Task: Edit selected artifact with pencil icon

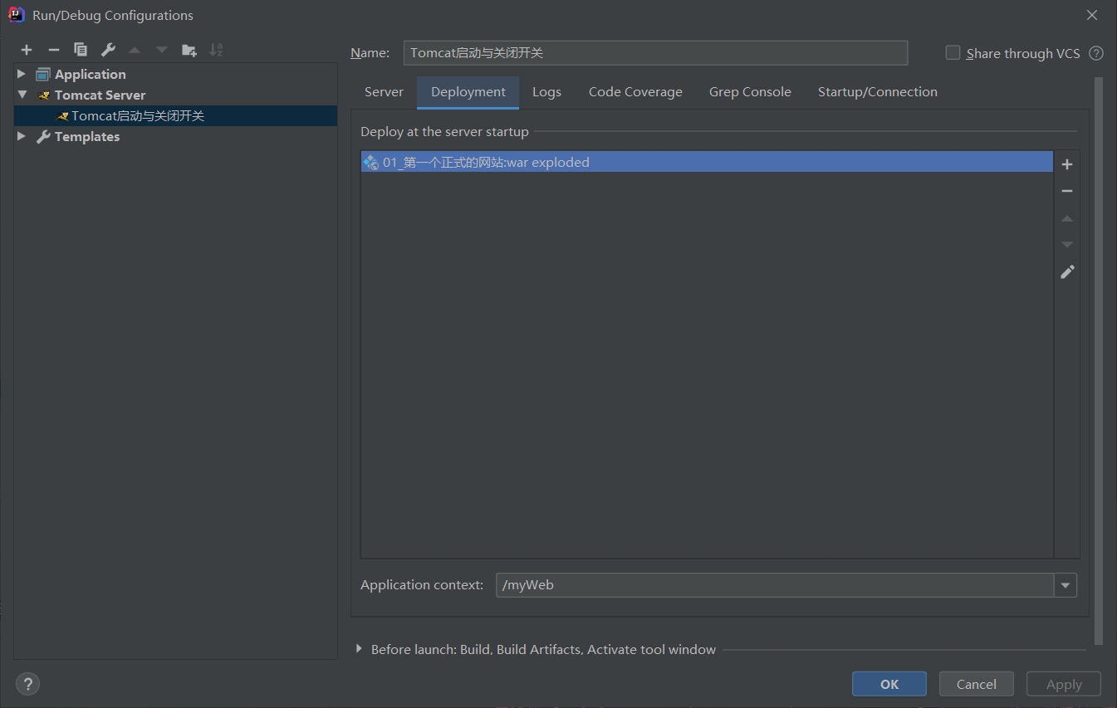Action: point(1067,271)
